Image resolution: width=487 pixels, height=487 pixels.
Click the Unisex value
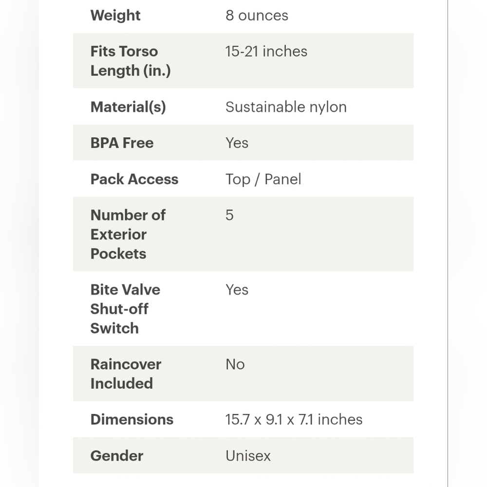248,456
